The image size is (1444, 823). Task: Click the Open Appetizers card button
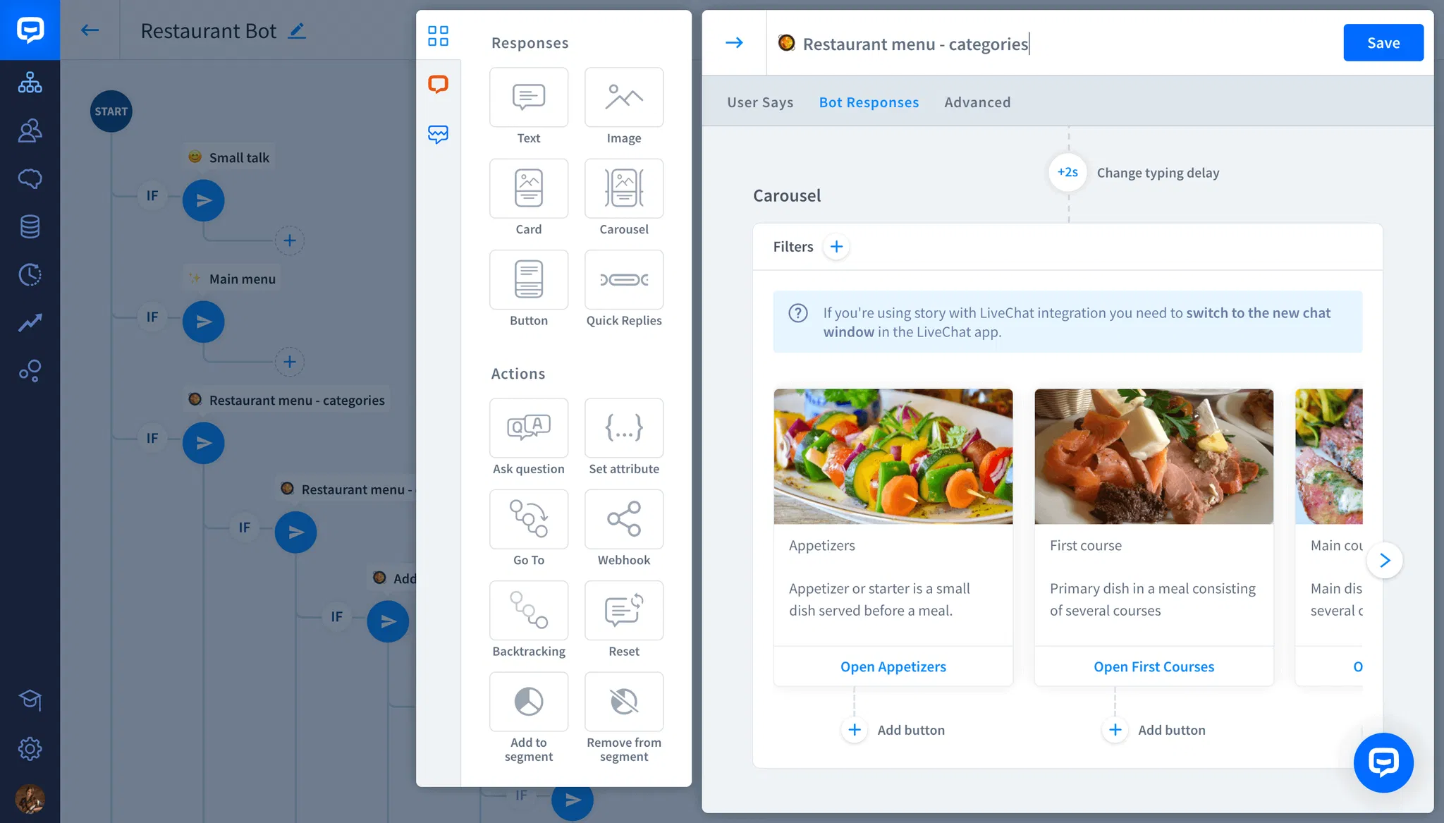coord(893,666)
